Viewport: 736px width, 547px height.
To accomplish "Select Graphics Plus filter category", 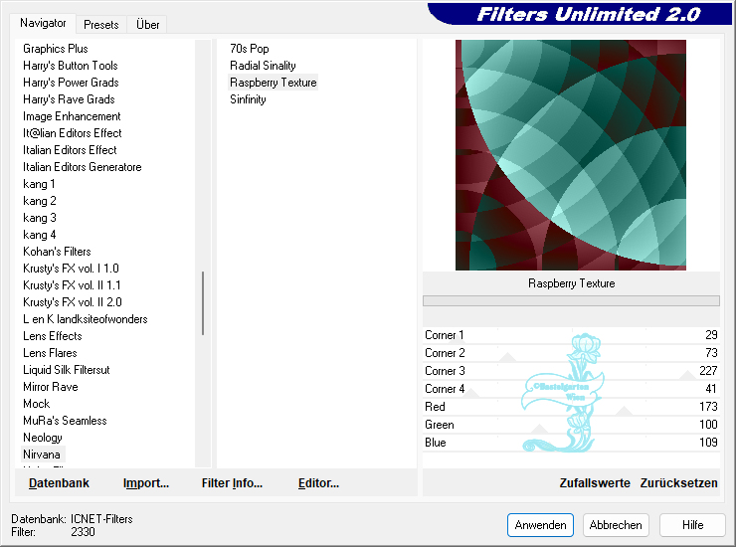I will pos(56,49).
